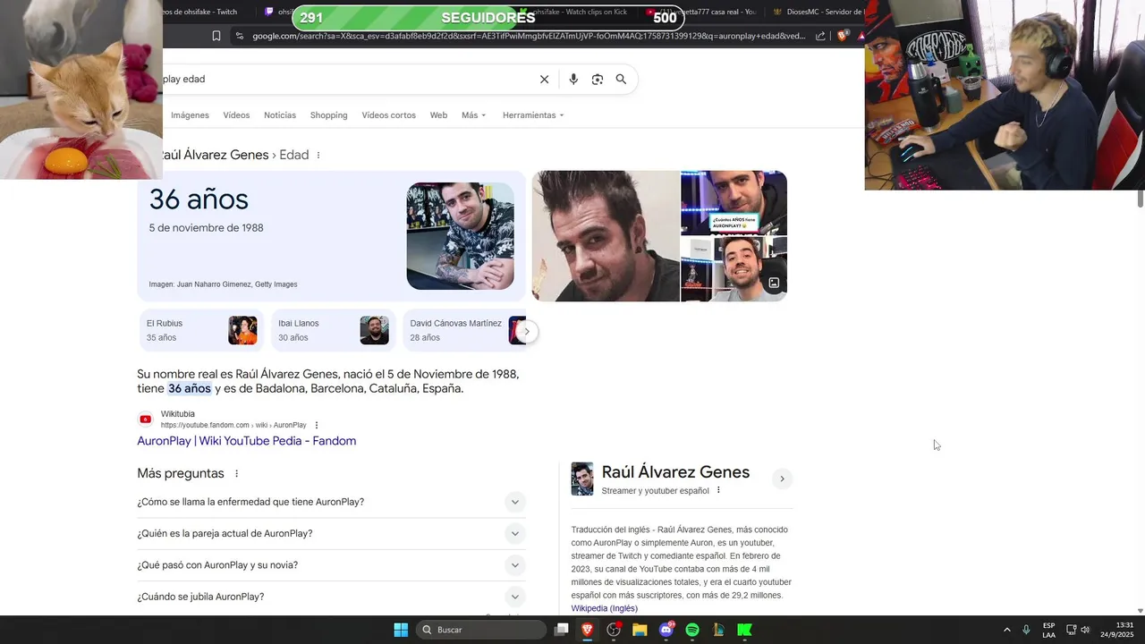Click microphone icon in system tray

1026,630
